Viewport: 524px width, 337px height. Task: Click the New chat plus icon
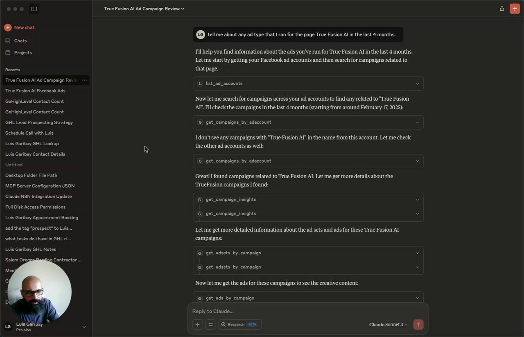pyautogui.click(x=8, y=27)
